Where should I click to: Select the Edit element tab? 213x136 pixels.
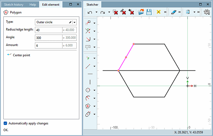[x=51, y=5]
